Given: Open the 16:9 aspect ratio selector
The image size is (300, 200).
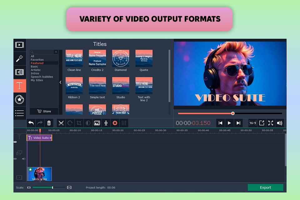Looking at the screenshot, I should tap(252, 123).
